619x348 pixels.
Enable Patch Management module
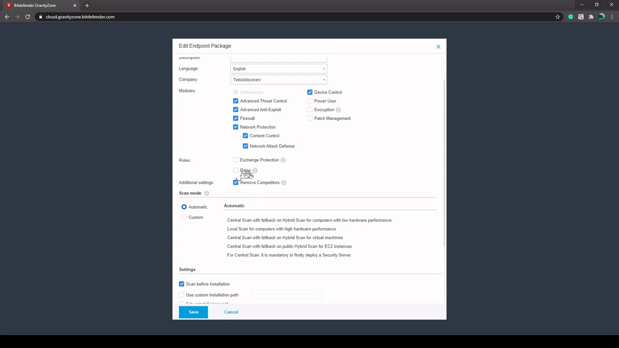pos(309,118)
